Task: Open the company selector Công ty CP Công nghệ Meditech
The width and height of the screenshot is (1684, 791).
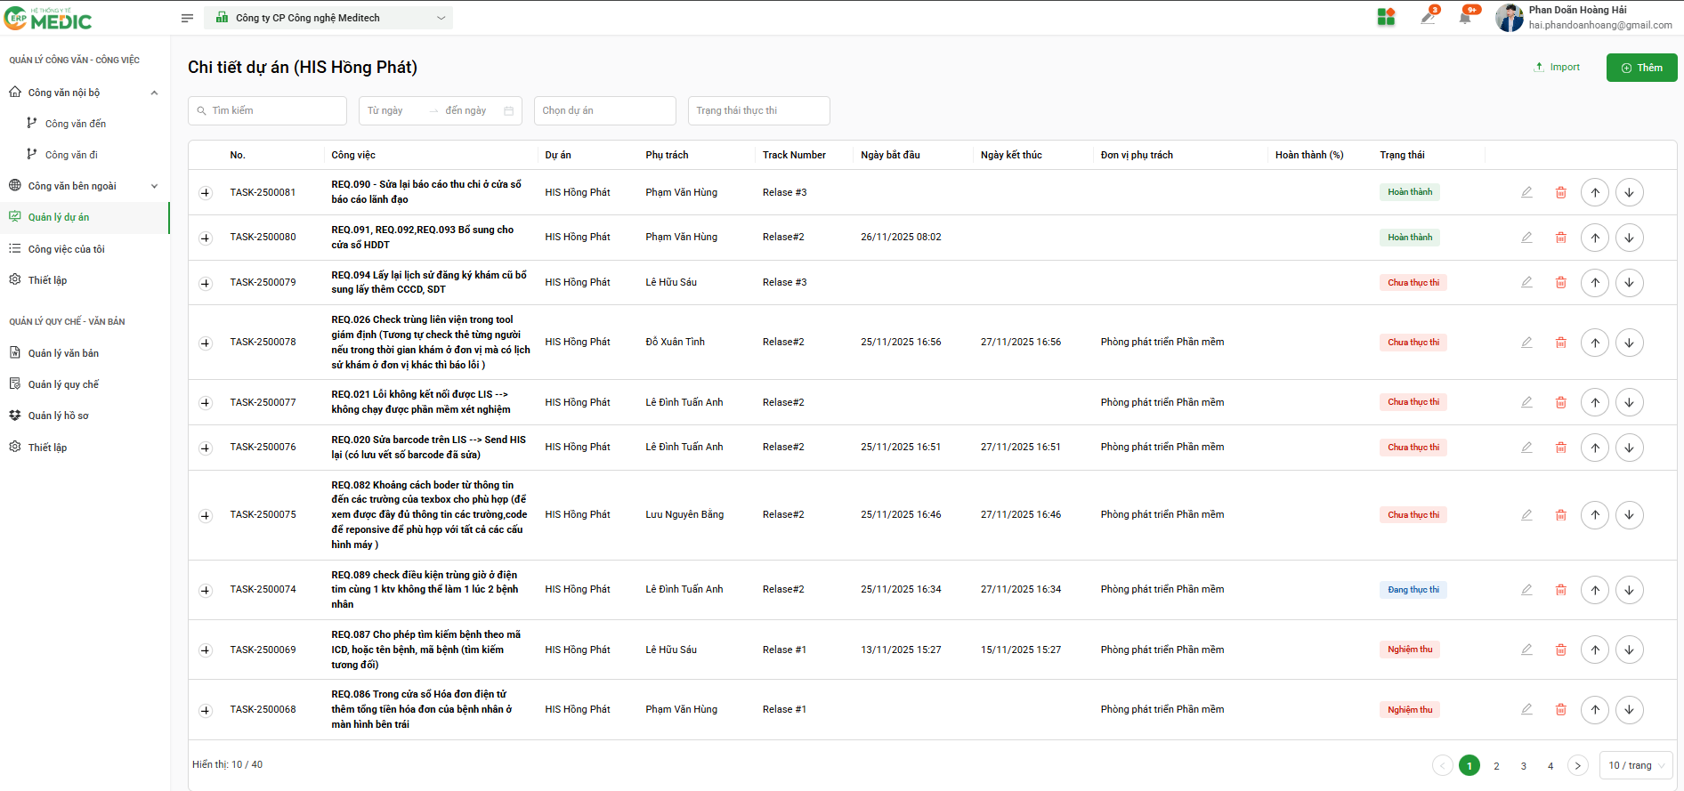Action: 328,18
